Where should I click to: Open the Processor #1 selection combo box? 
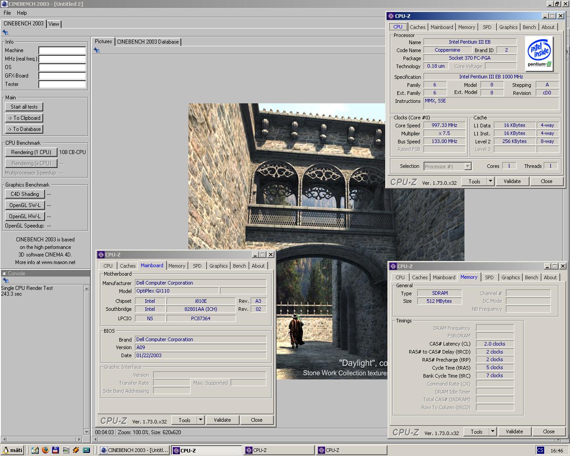(447, 166)
